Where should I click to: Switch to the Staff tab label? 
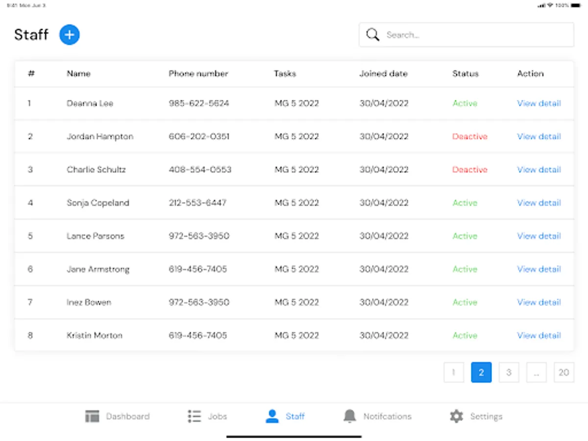[x=295, y=416]
